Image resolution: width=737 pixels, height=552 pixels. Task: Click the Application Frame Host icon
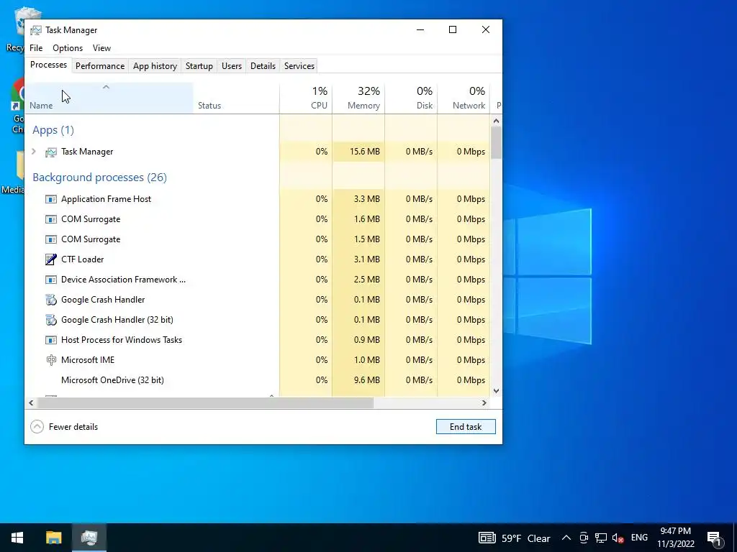(51, 199)
